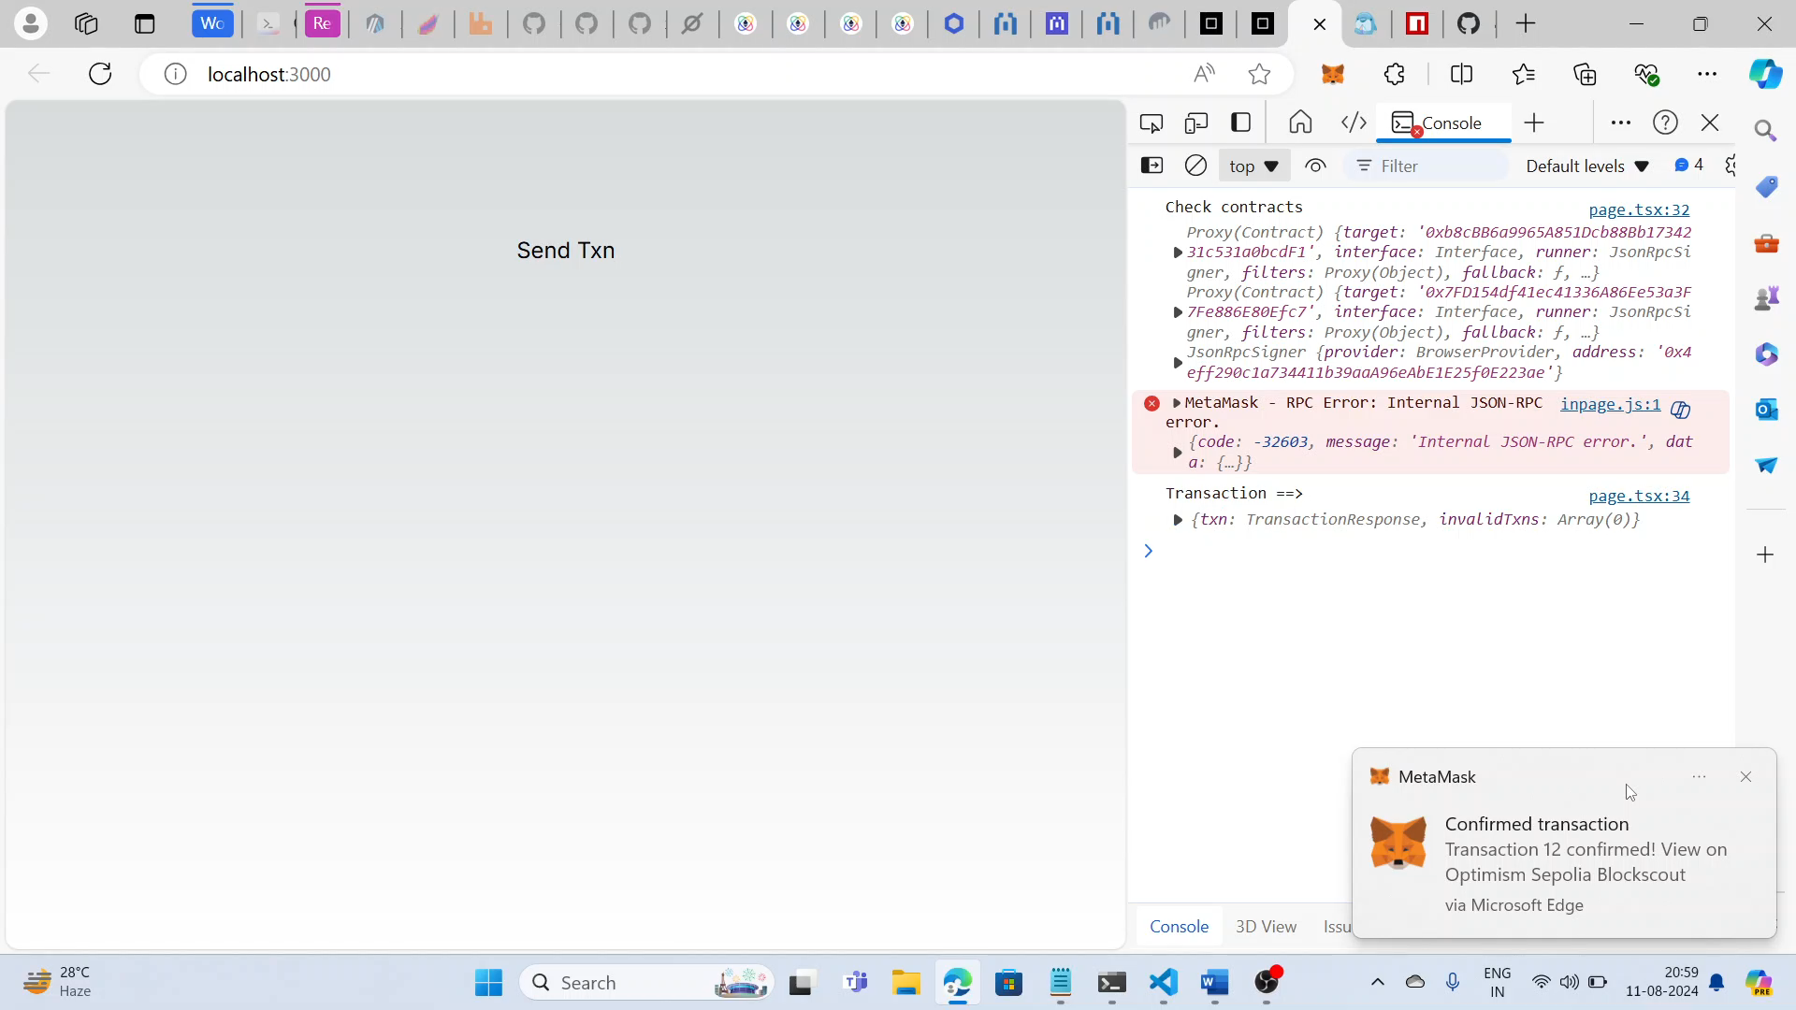Open Outlook in Edge sidebar
1796x1010 pixels.
coord(1765,410)
